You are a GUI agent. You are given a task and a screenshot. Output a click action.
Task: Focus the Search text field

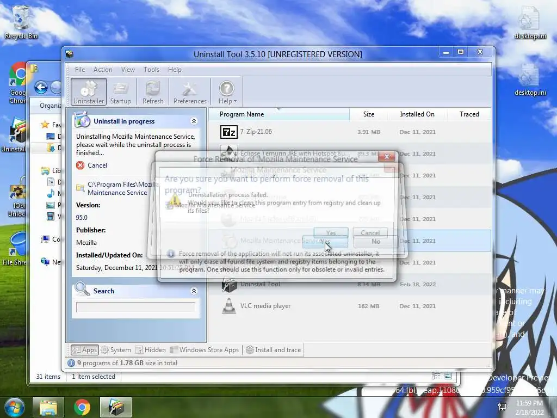pyautogui.click(x=135, y=307)
